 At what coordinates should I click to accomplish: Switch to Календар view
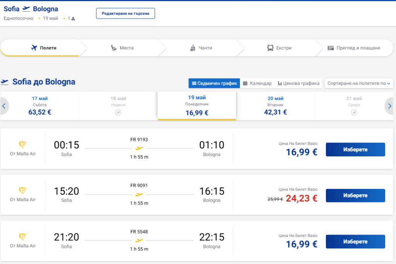click(257, 83)
